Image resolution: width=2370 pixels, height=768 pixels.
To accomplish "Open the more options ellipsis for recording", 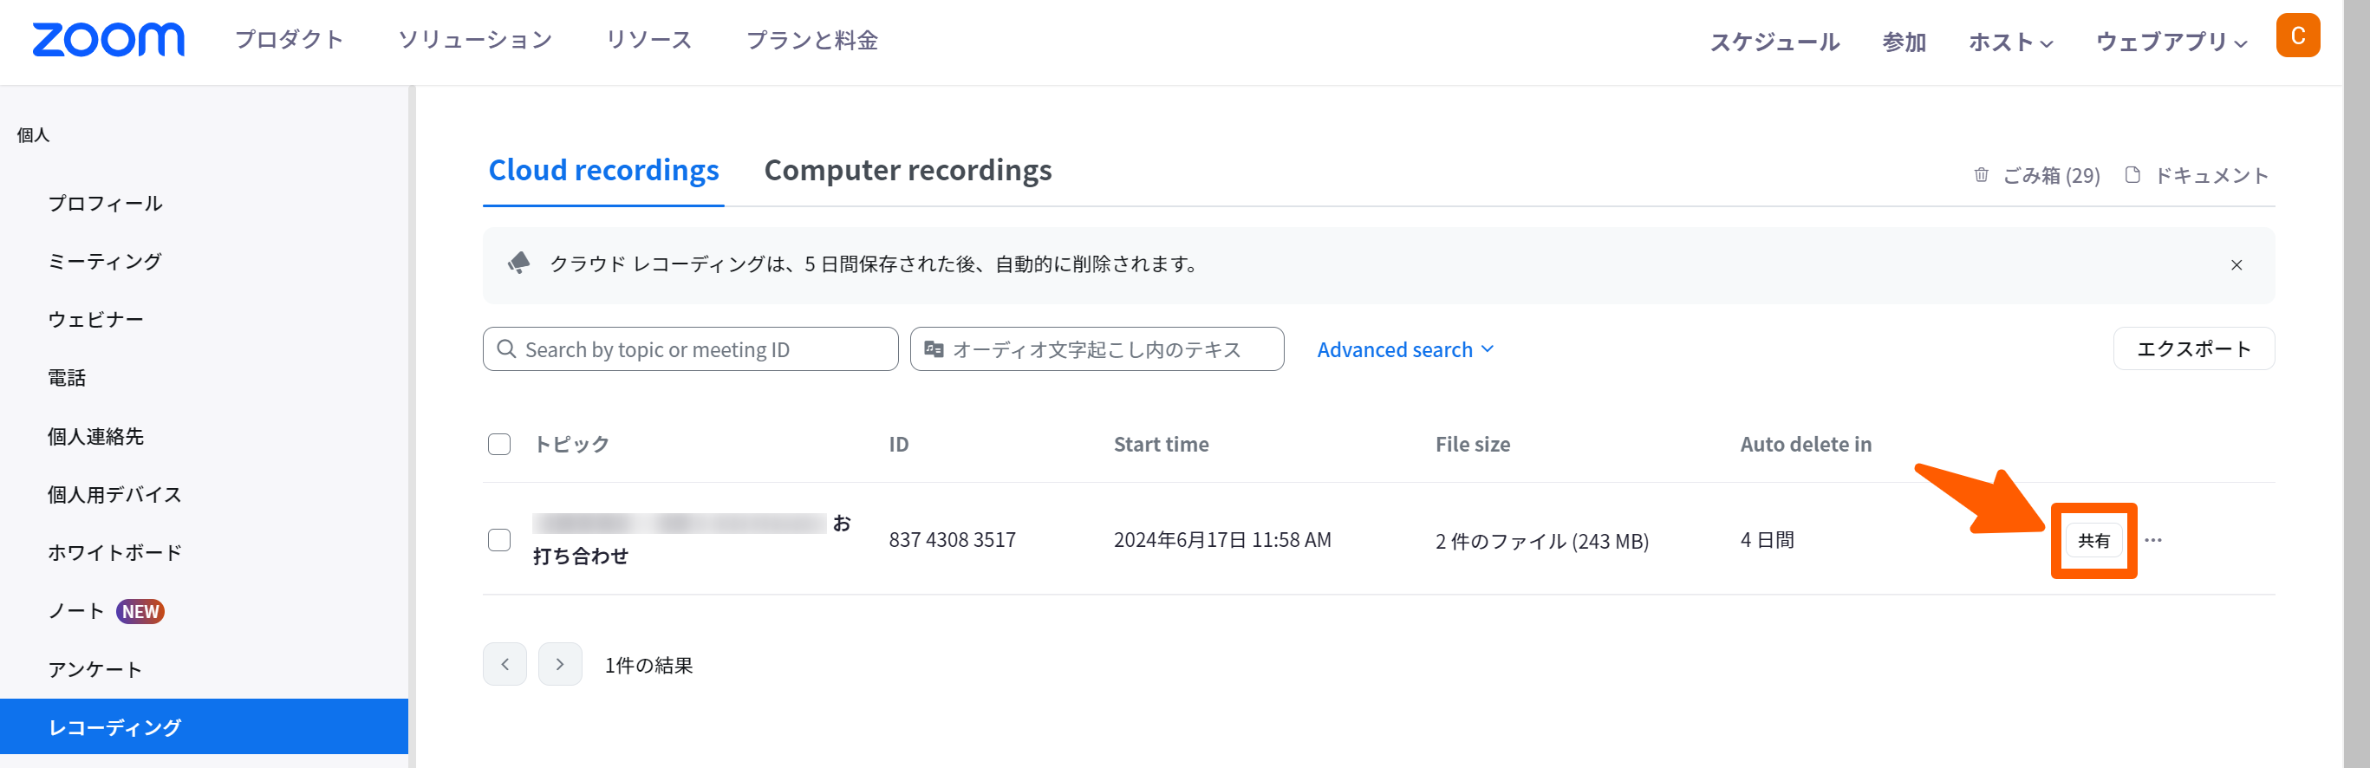I will coord(2153,540).
